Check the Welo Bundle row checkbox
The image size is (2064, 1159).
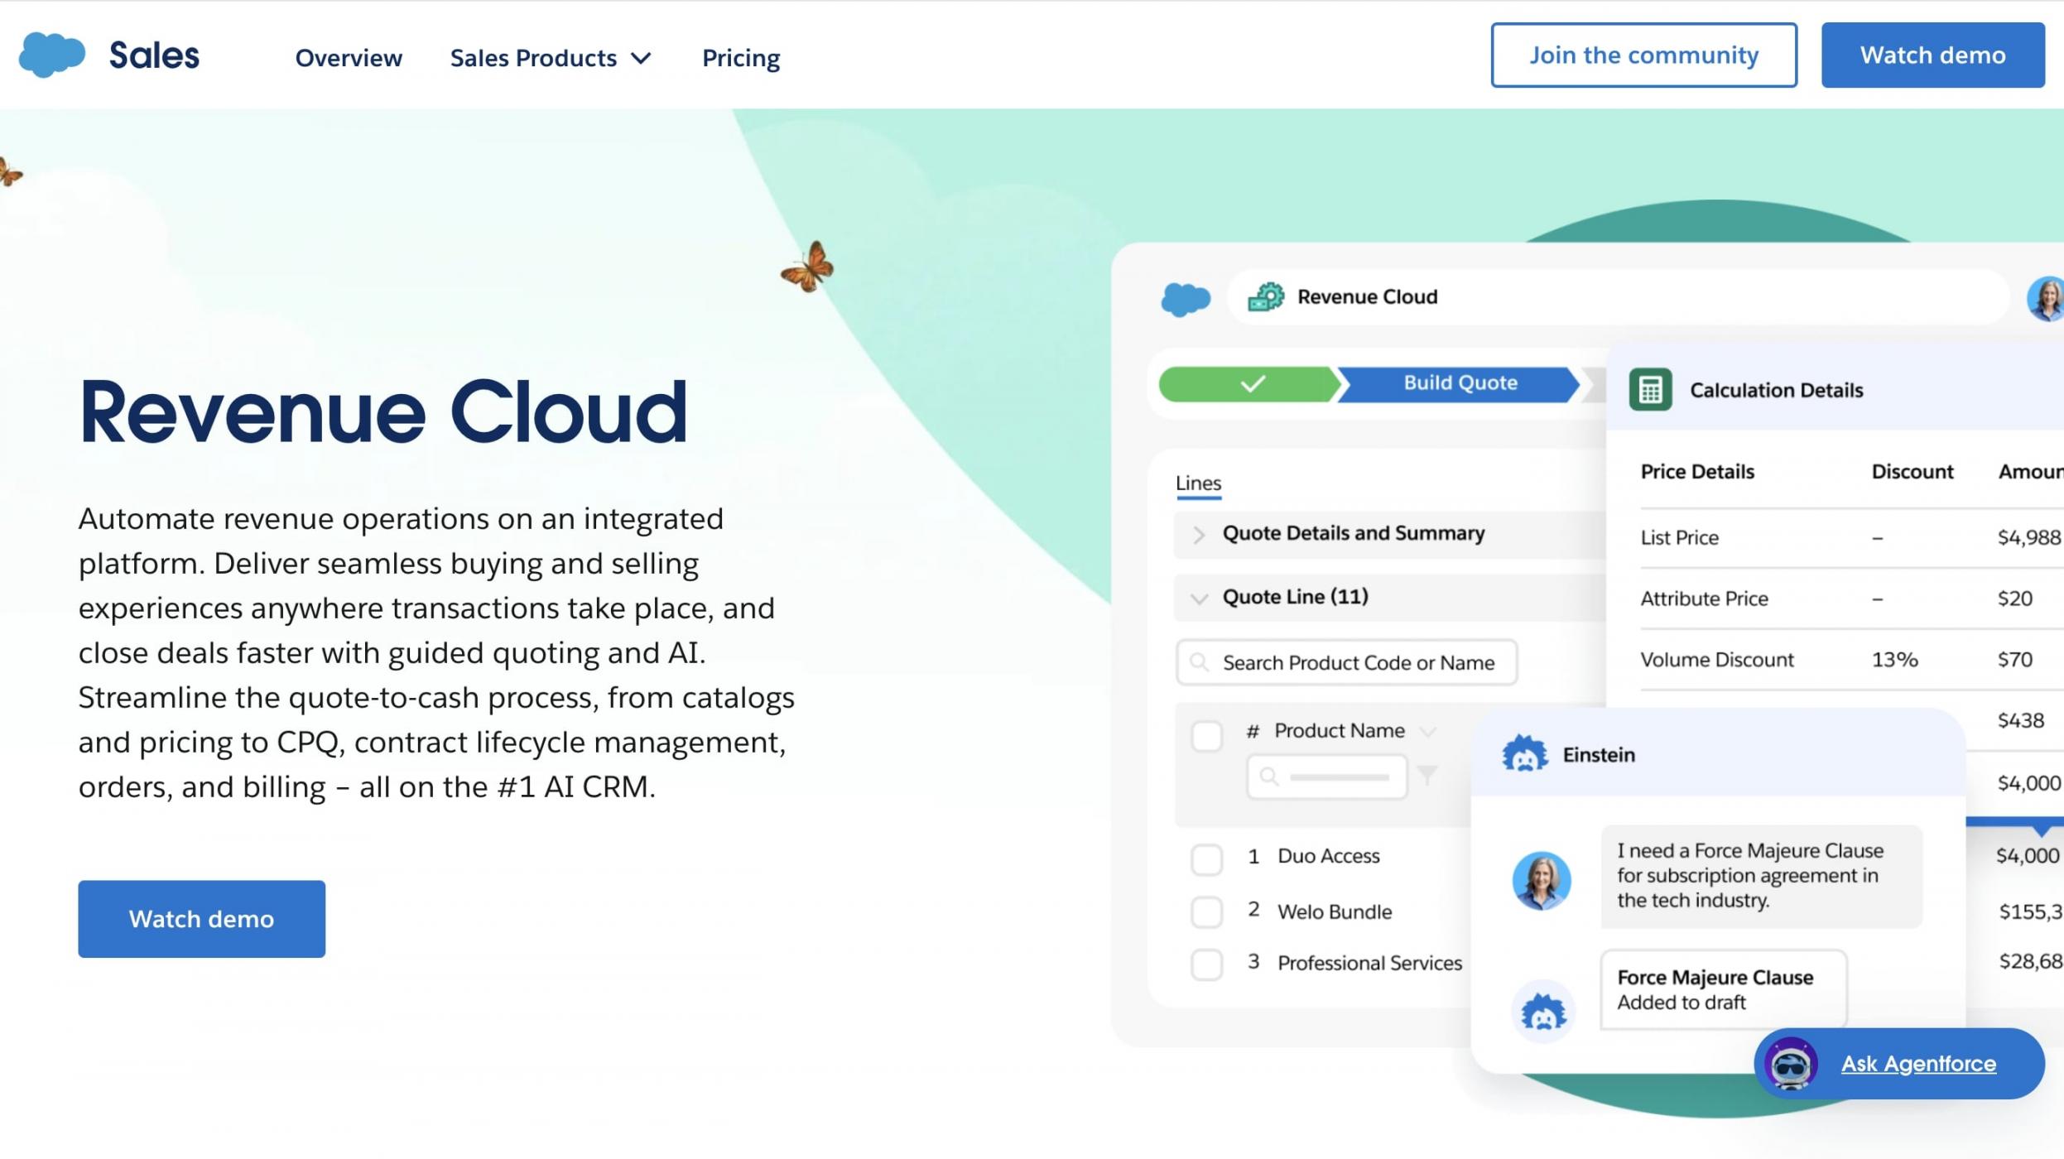click(1206, 911)
